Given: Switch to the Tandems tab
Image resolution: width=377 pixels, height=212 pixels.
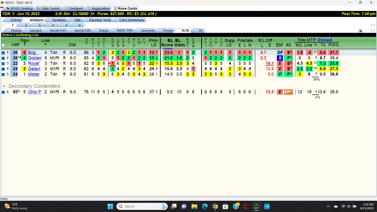Looking at the screenshot, I should click(x=59, y=20).
